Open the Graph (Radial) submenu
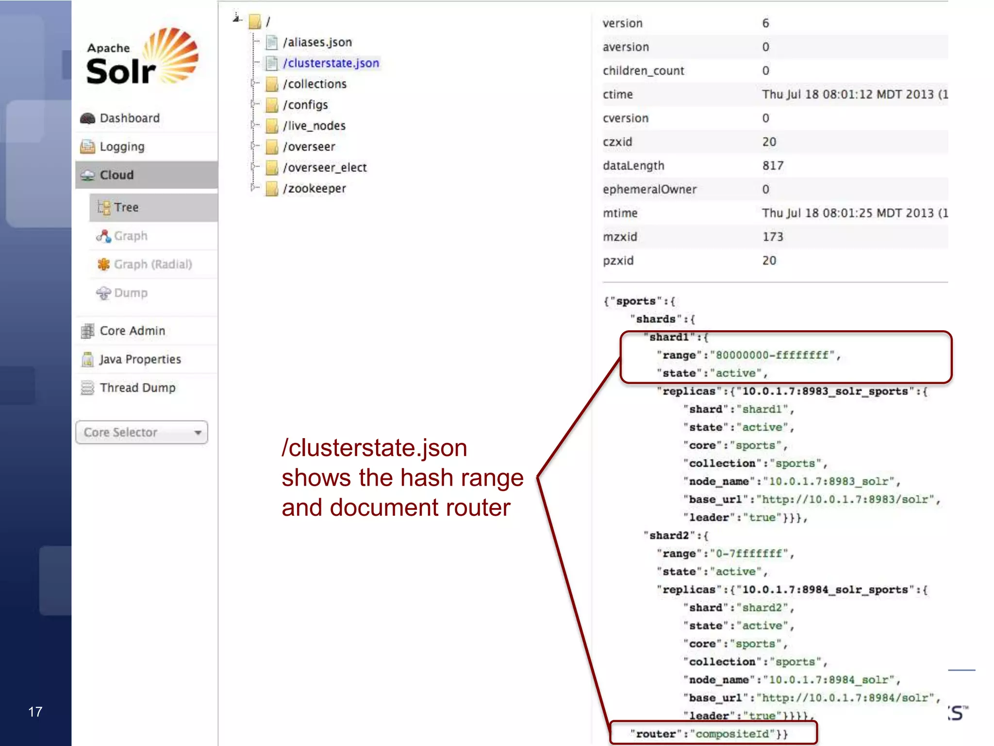The height and width of the screenshot is (746, 994). point(153,264)
